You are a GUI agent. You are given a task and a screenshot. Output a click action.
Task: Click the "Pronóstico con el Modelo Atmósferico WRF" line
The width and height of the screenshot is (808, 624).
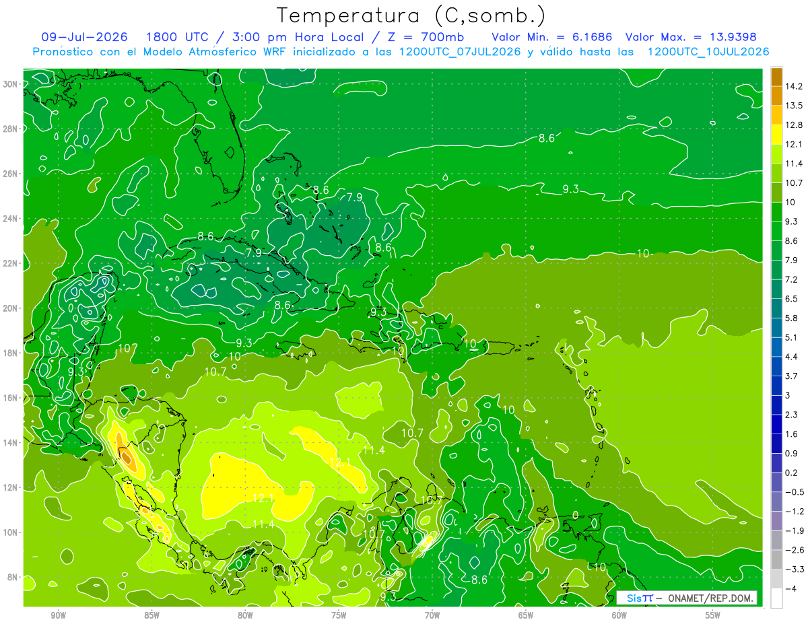(401, 52)
